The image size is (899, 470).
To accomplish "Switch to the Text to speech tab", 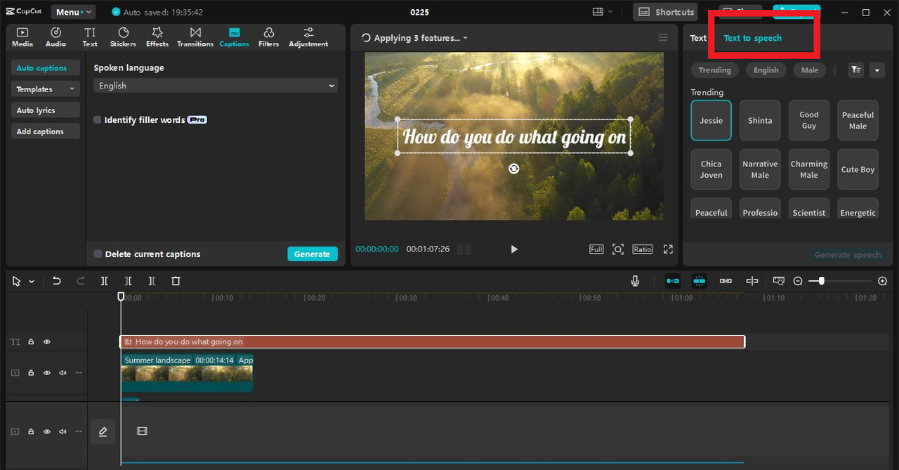I will [x=752, y=38].
